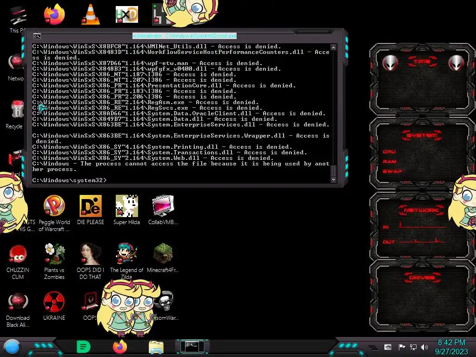
Task: Click the OUT network graph line
Action: [423, 241]
